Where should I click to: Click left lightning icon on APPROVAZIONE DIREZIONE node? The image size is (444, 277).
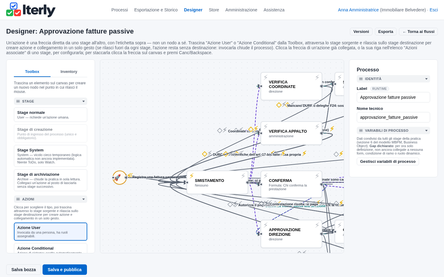(265, 225)
